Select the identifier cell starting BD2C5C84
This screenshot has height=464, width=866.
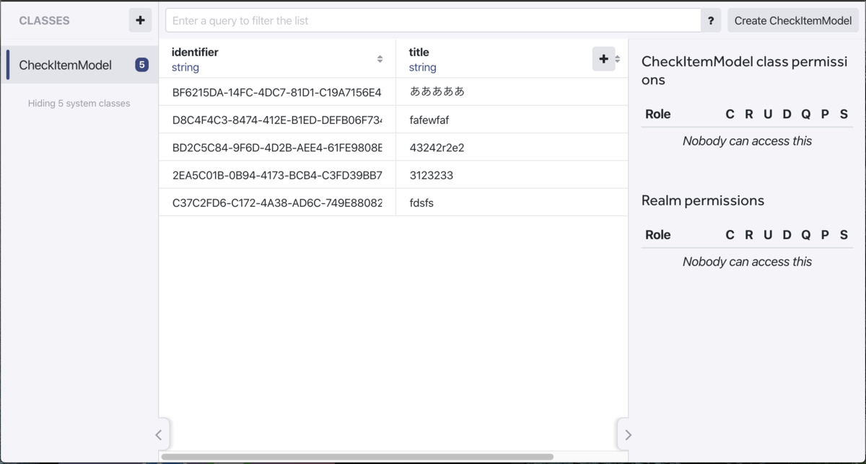point(277,147)
